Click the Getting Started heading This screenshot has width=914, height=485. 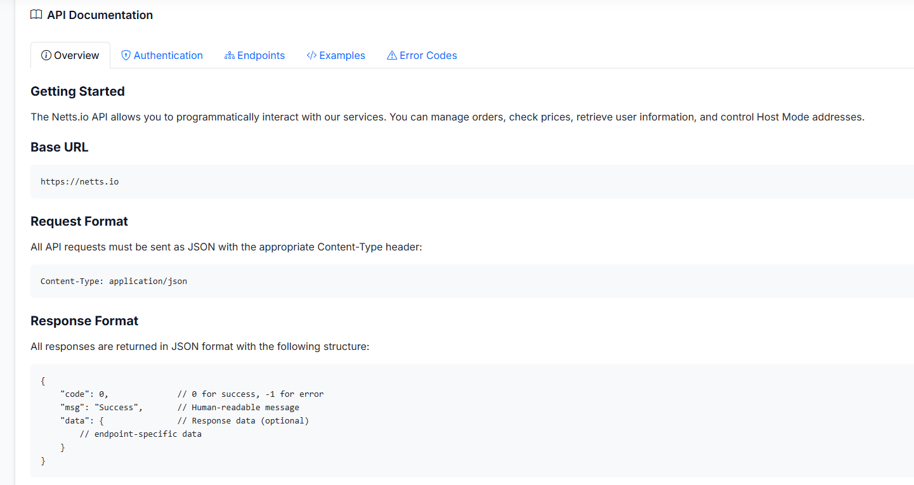click(77, 91)
